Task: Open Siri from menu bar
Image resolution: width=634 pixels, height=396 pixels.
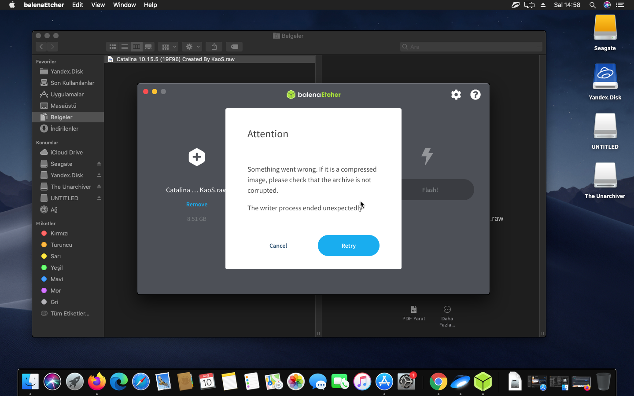Action: pyautogui.click(x=607, y=5)
